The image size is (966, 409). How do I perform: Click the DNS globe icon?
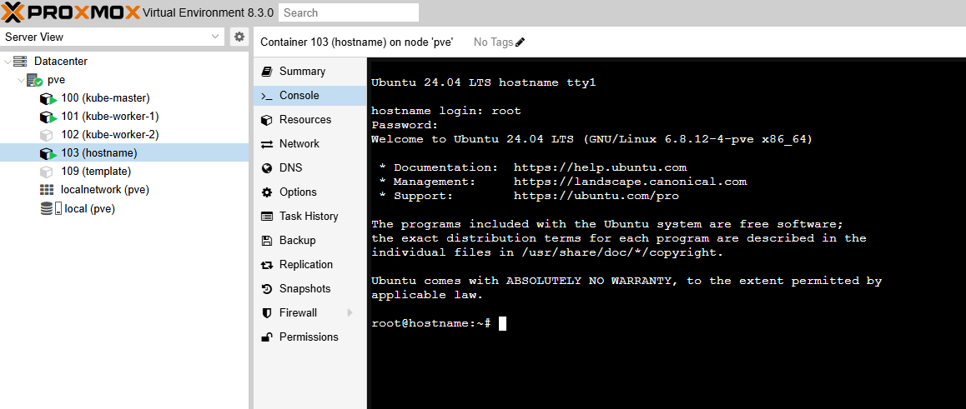click(267, 168)
